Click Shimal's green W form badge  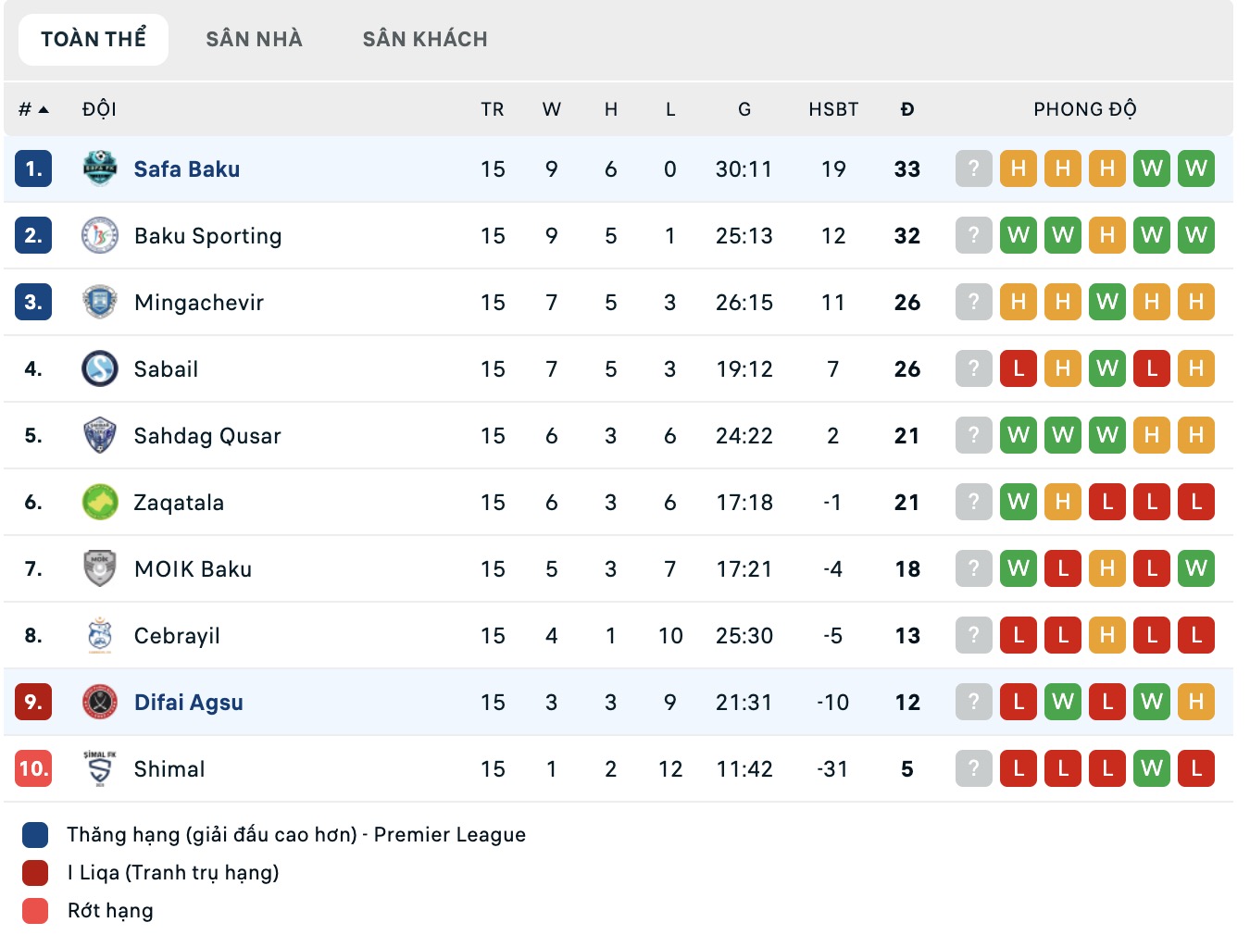pos(1151,768)
